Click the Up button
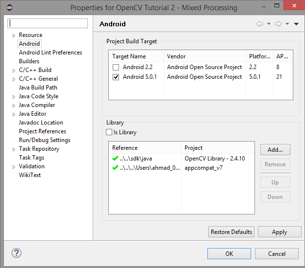The width and height of the screenshot is (305, 268). point(275,182)
